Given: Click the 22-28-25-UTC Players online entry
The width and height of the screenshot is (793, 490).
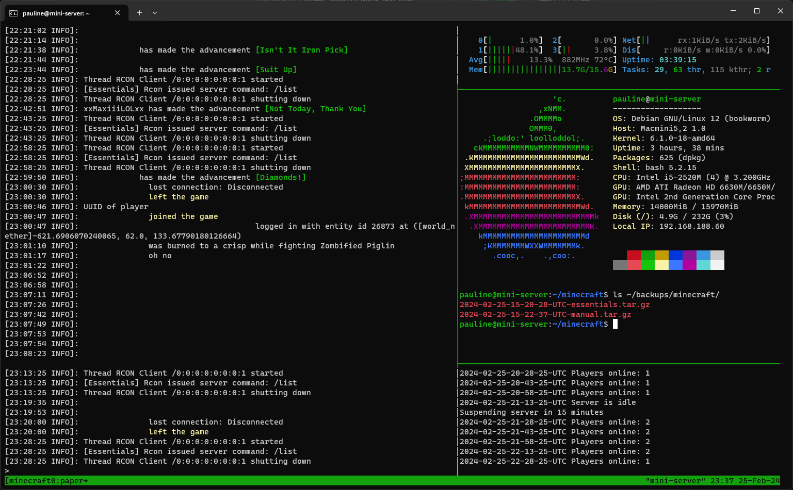Looking at the screenshot, I should 555,461.
